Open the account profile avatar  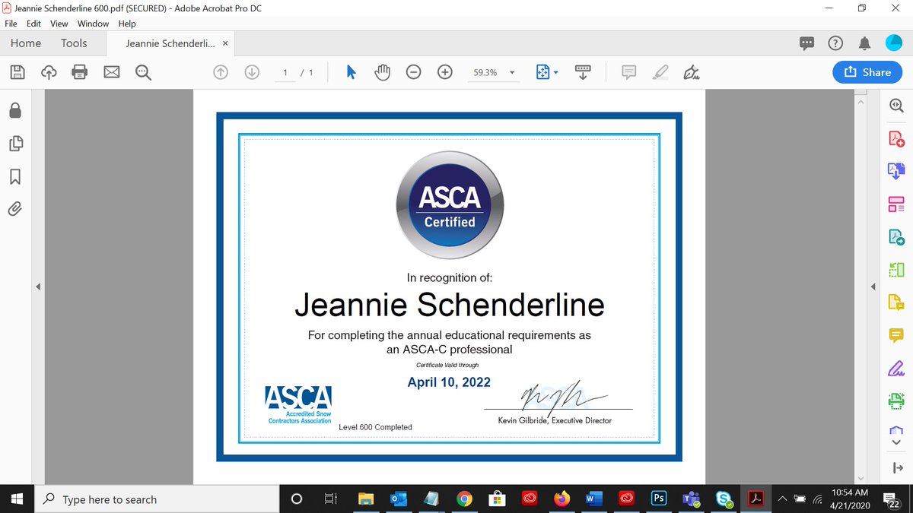[894, 43]
